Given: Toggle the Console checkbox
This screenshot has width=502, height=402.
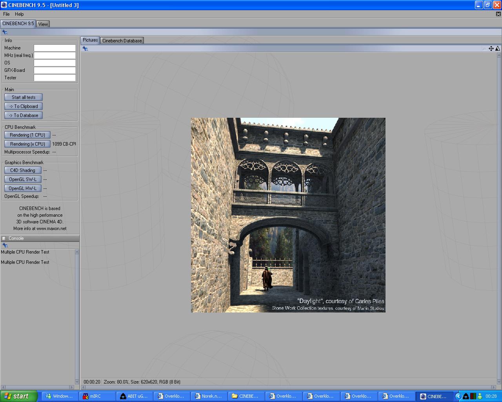Looking at the screenshot, I should (x=4, y=238).
